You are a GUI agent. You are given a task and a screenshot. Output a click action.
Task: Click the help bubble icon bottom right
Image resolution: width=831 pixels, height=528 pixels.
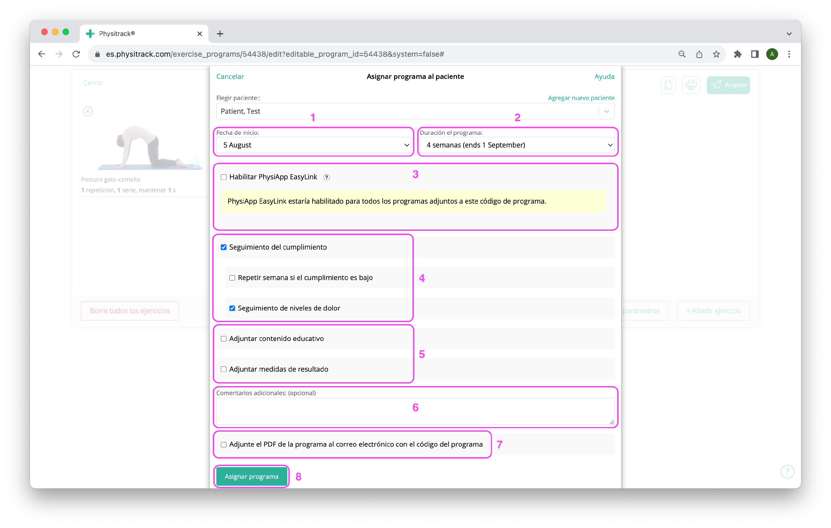[787, 472]
